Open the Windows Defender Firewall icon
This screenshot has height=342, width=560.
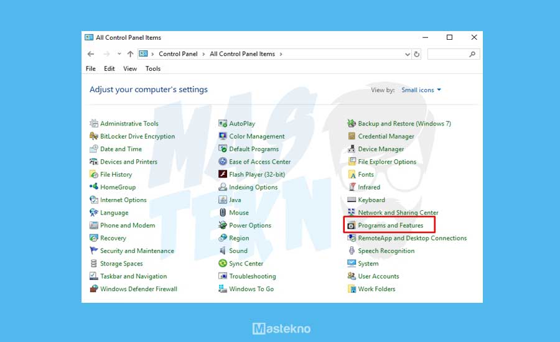click(94, 289)
